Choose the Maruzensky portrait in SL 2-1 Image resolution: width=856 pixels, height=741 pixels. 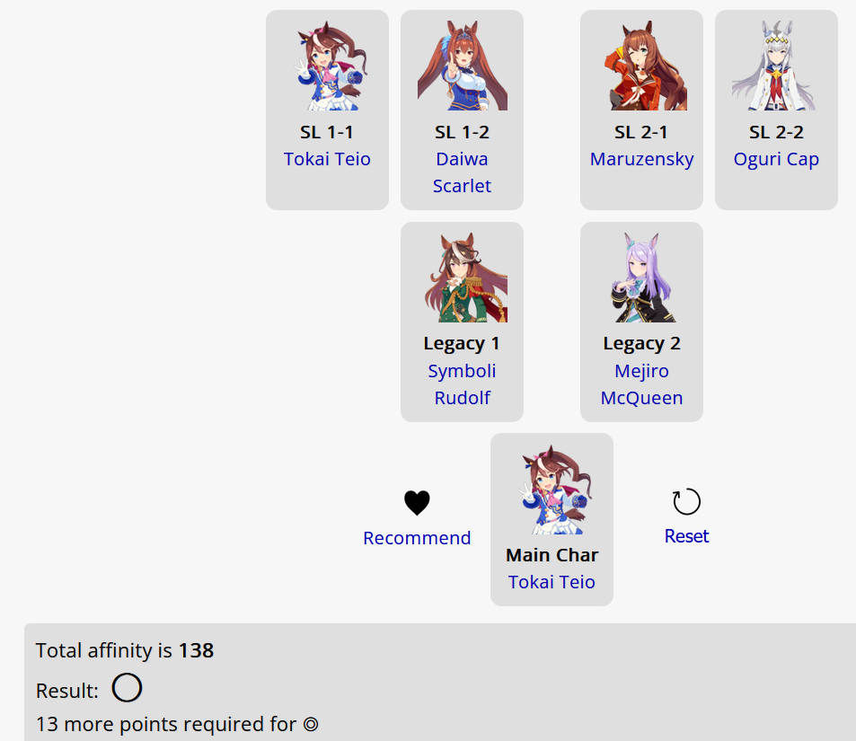[x=641, y=66]
